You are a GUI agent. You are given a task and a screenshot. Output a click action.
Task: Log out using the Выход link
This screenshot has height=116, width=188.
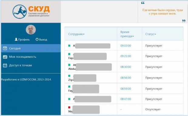41,40
